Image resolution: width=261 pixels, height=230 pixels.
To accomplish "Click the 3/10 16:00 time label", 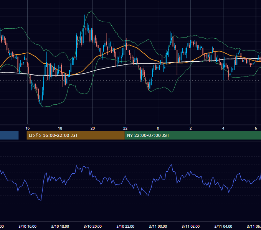I will (28, 226).
